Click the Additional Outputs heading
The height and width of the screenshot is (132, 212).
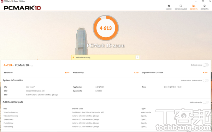(x=13, y=102)
